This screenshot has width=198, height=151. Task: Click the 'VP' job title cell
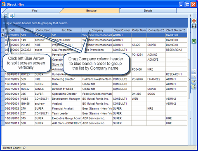(67, 35)
